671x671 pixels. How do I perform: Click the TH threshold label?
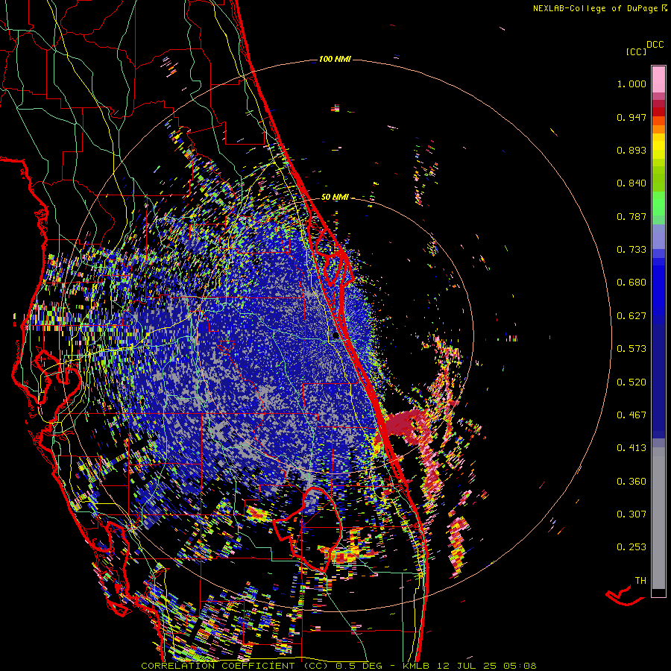(640, 581)
